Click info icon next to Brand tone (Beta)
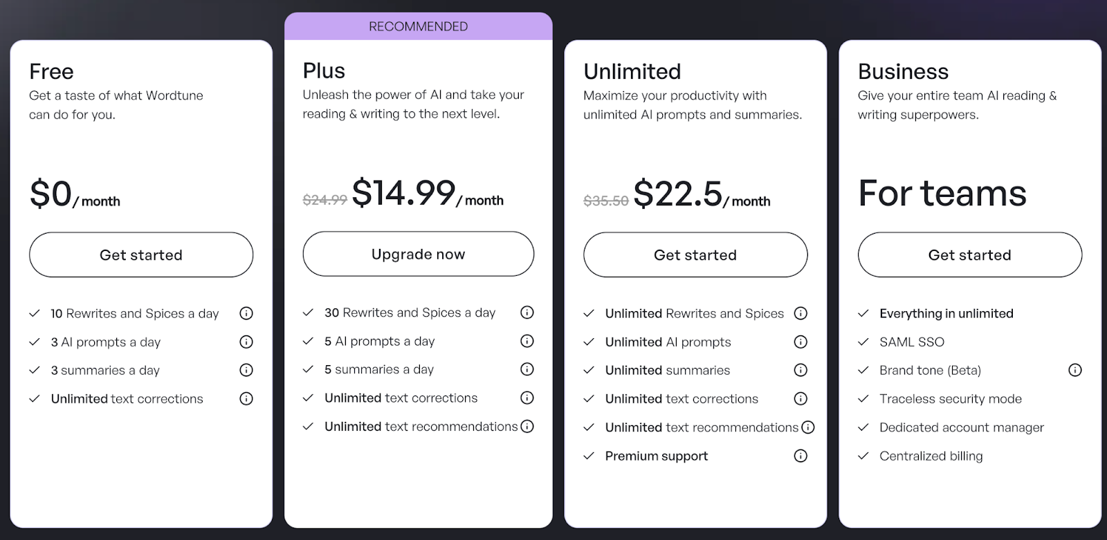Viewport: 1107px width, 540px height. click(x=1074, y=370)
